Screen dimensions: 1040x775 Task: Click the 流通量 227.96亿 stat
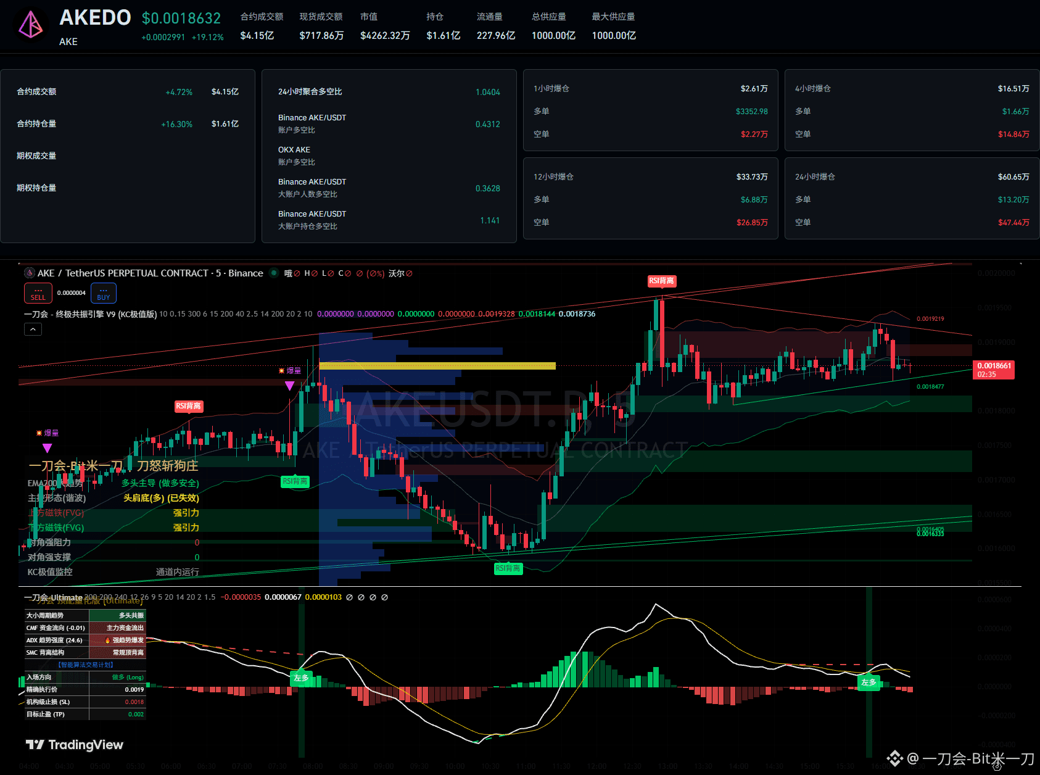(x=496, y=26)
